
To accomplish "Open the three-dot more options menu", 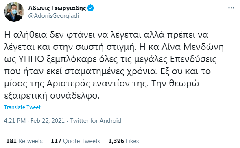I will [231, 8].
